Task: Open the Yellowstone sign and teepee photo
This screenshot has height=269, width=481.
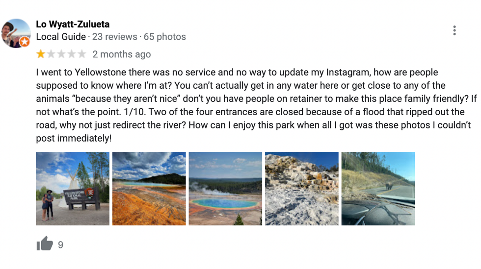Action: click(73, 189)
